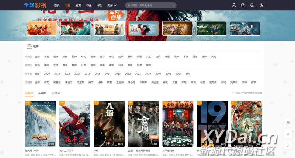Viewport: 295px width, 158px height.
Task: Filter by year 2020 in year row
Action: [47, 74]
